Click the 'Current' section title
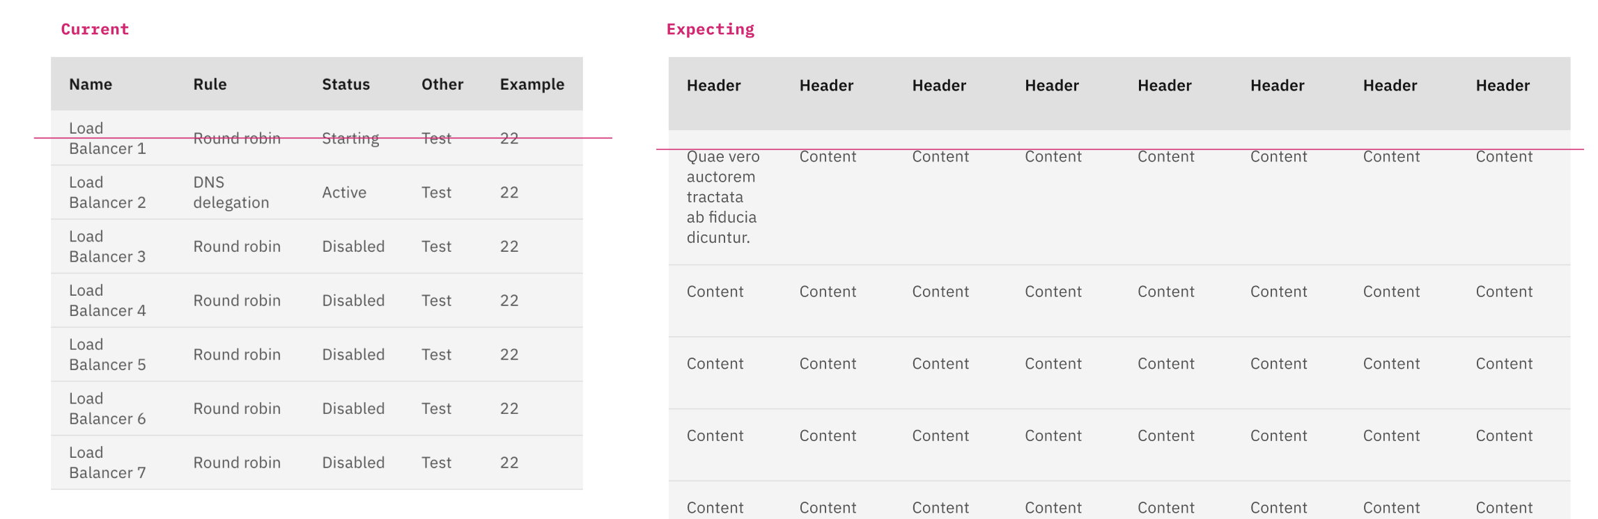The height and width of the screenshot is (519, 1598). tap(94, 29)
